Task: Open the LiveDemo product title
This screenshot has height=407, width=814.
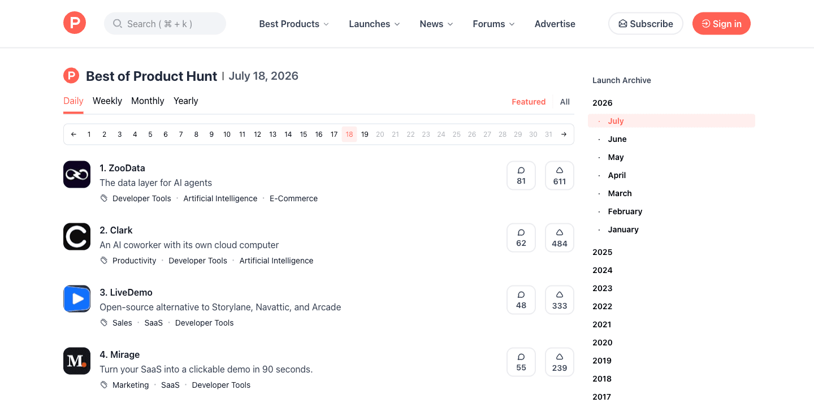Action: tap(126, 292)
